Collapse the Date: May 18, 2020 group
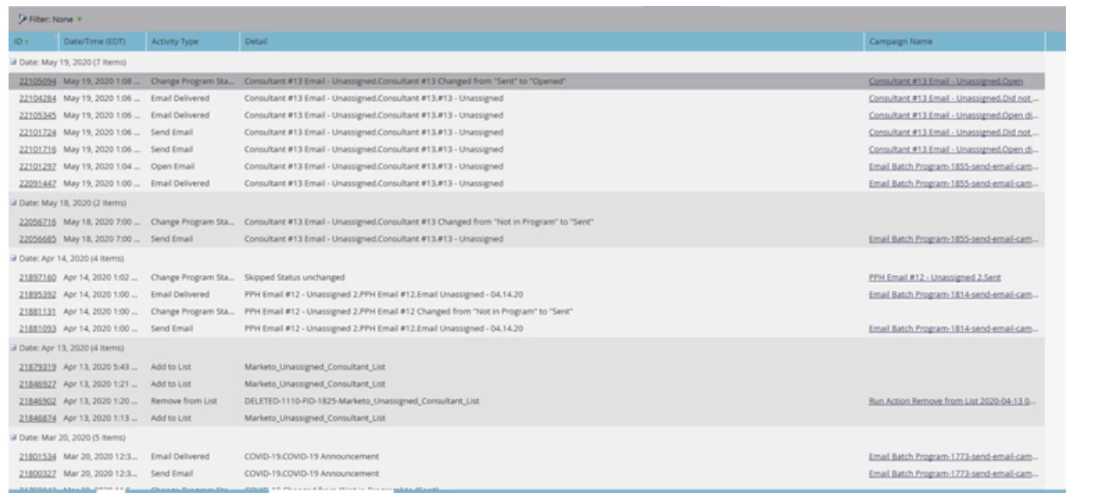The height and width of the screenshot is (504, 1101). 13,203
